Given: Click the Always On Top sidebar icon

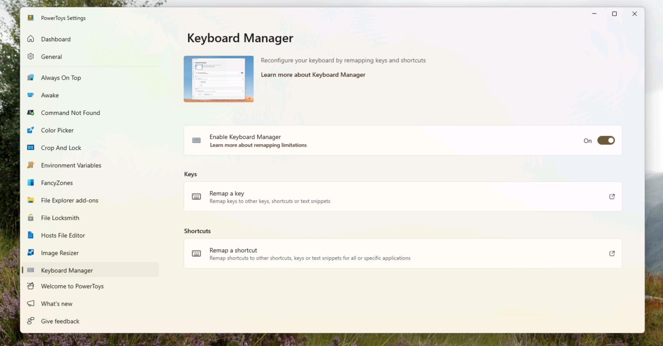Looking at the screenshot, I should pyautogui.click(x=31, y=77).
